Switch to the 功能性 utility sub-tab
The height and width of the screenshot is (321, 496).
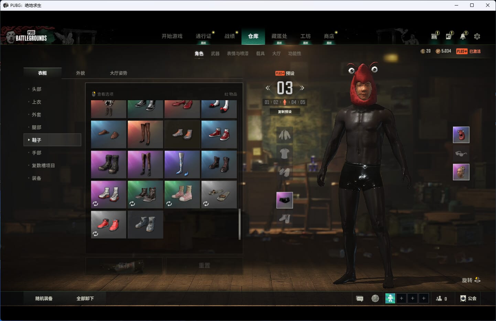[295, 53]
